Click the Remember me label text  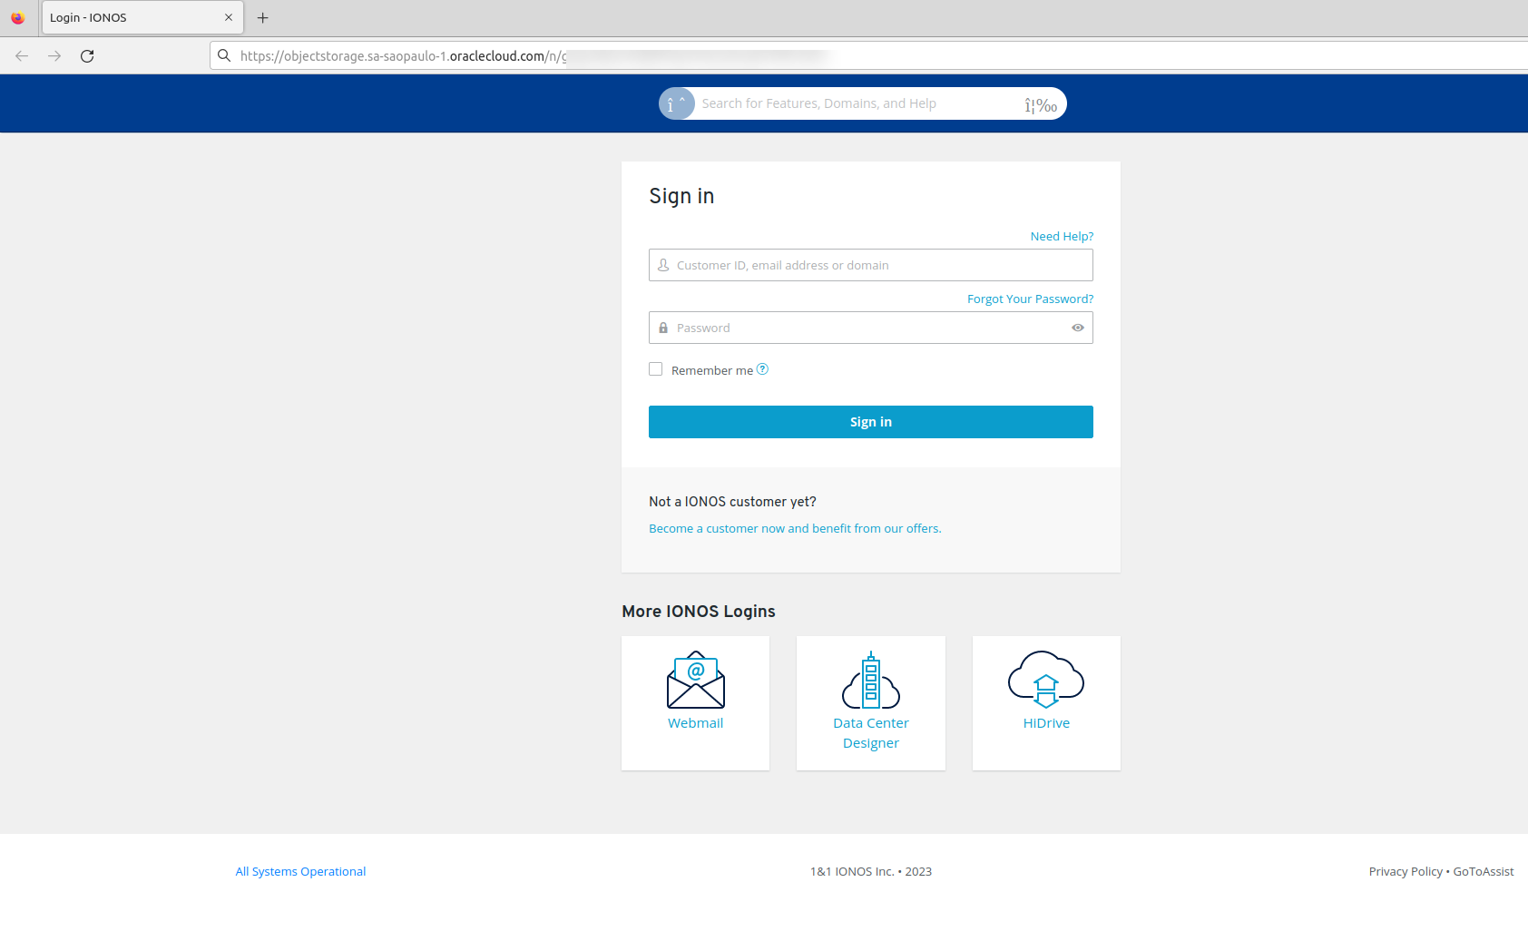712,370
